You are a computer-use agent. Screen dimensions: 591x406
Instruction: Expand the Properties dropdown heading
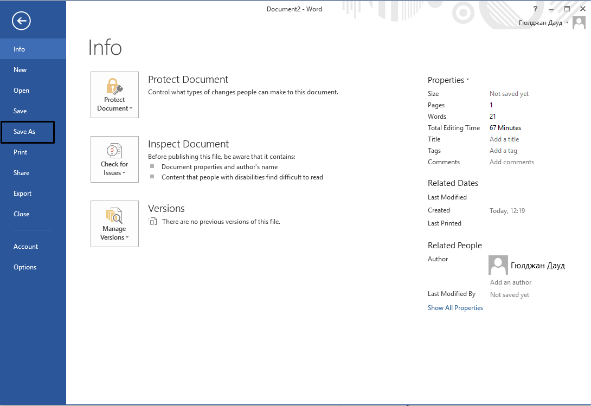tap(448, 80)
